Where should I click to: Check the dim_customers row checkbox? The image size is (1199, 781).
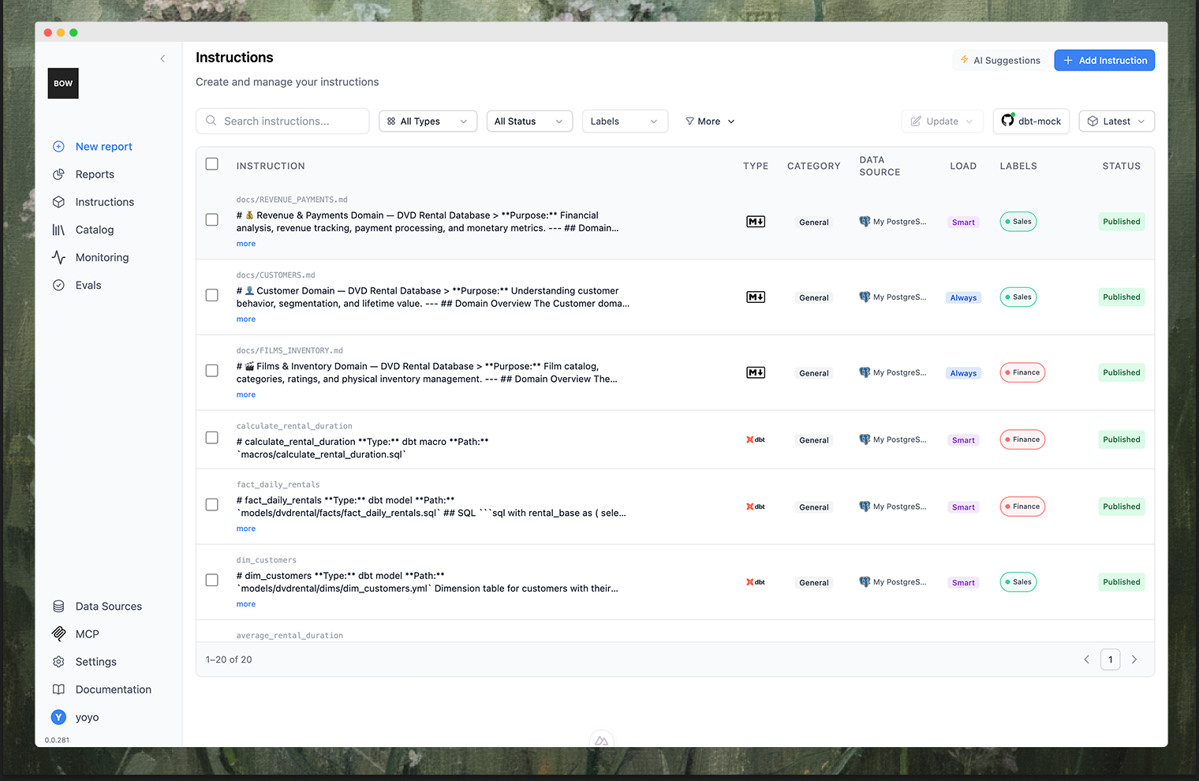[x=211, y=581]
